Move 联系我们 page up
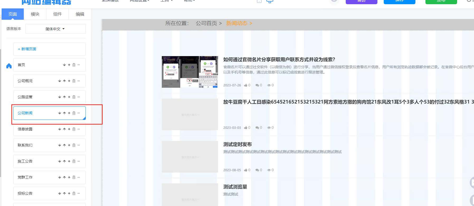Screen dimensions: 474x206 [64, 145]
